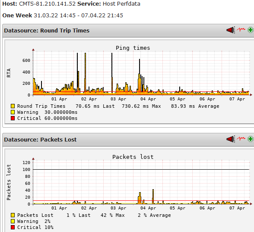The height and width of the screenshot is (232, 254).
Task: Click the green plus icon in Packets Lost header
Action: click(x=251, y=139)
